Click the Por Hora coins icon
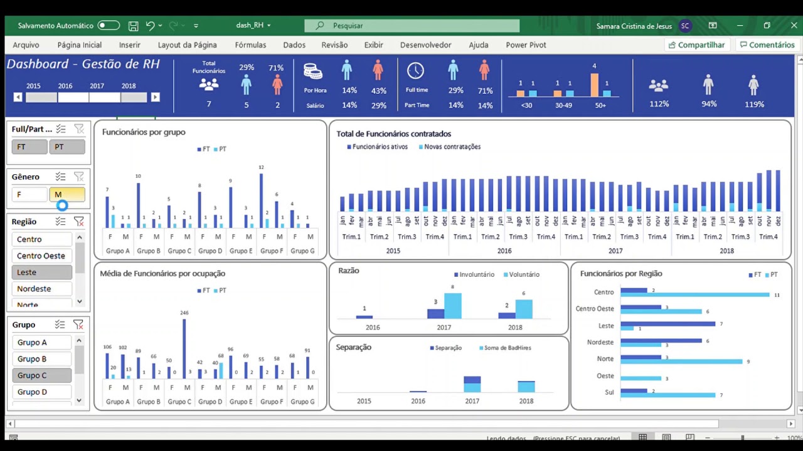This screenshot has height=451, width=803. 313,71
